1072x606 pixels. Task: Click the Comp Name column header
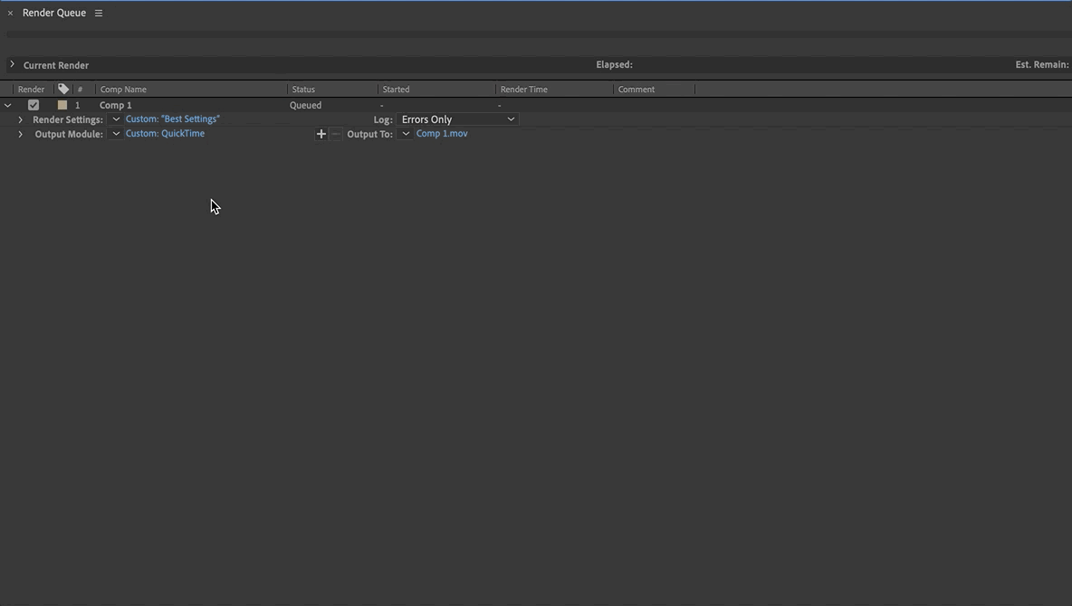(123, 90)
